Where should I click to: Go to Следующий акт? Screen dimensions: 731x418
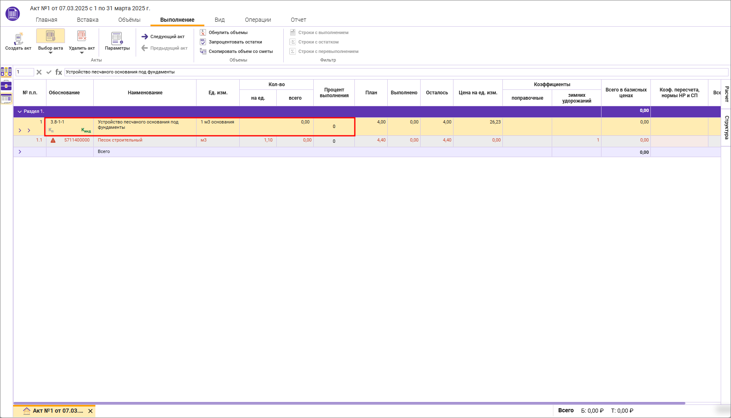click(163, 37)
